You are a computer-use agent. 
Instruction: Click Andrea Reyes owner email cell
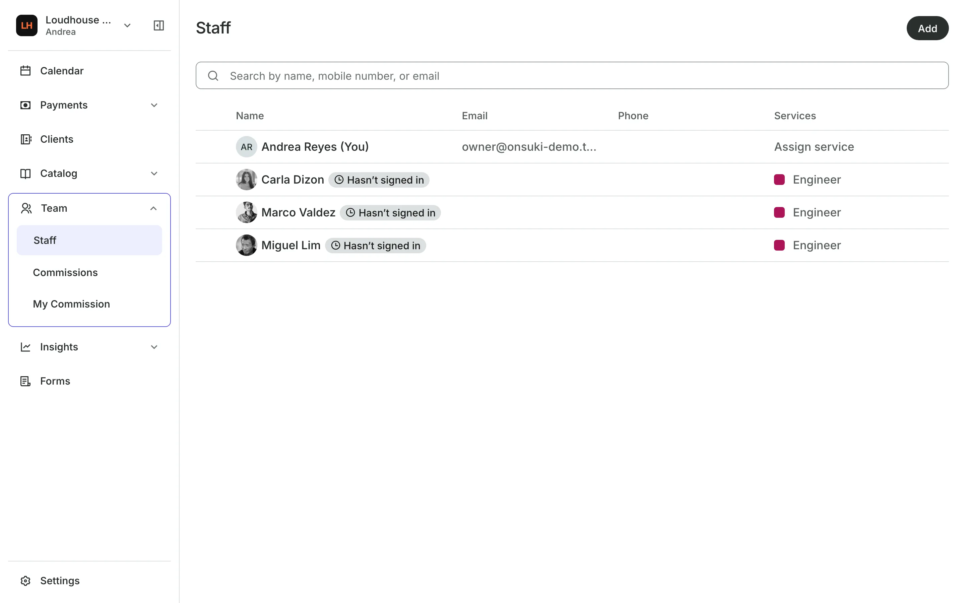point(529,147)
